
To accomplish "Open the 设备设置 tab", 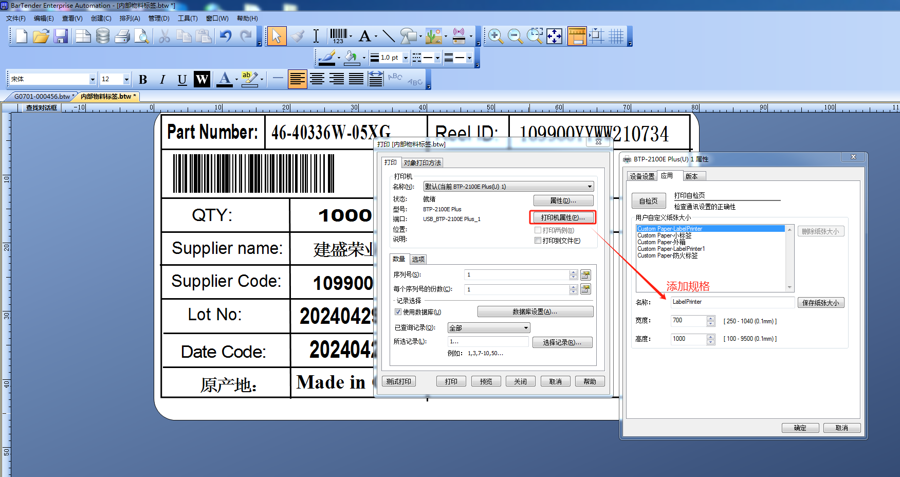I will (x=642, y=176).
